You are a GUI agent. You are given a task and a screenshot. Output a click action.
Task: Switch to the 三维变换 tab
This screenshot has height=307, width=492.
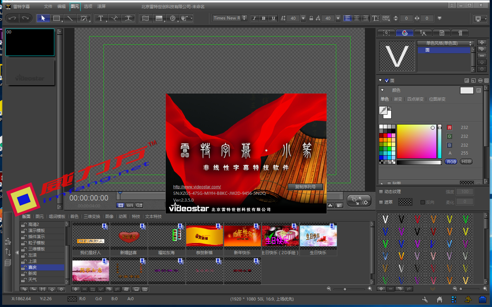point(92,217)
